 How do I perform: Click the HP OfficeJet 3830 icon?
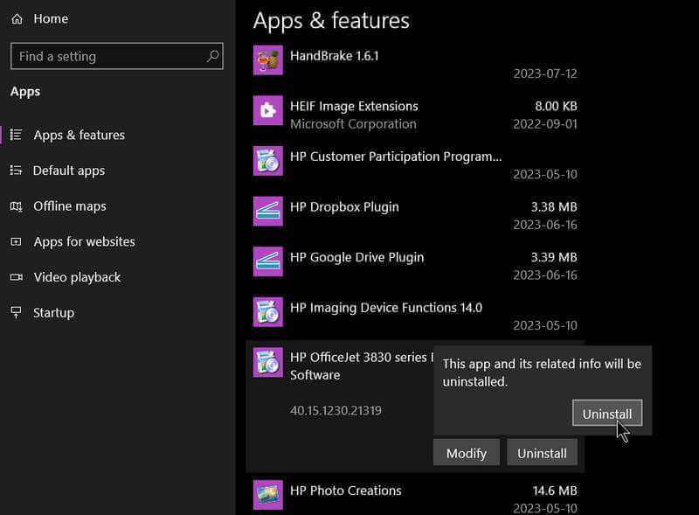268,362
